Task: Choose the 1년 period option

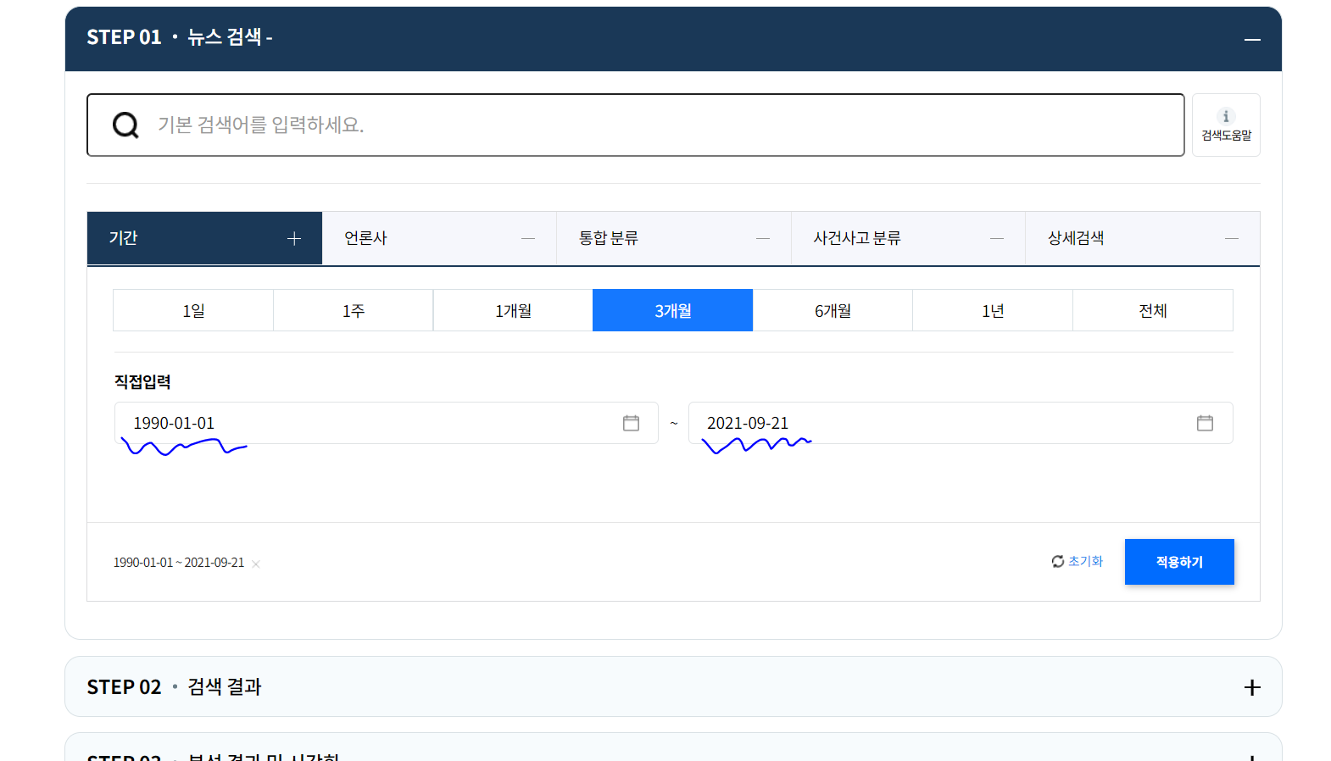Action: coord(993,310)
